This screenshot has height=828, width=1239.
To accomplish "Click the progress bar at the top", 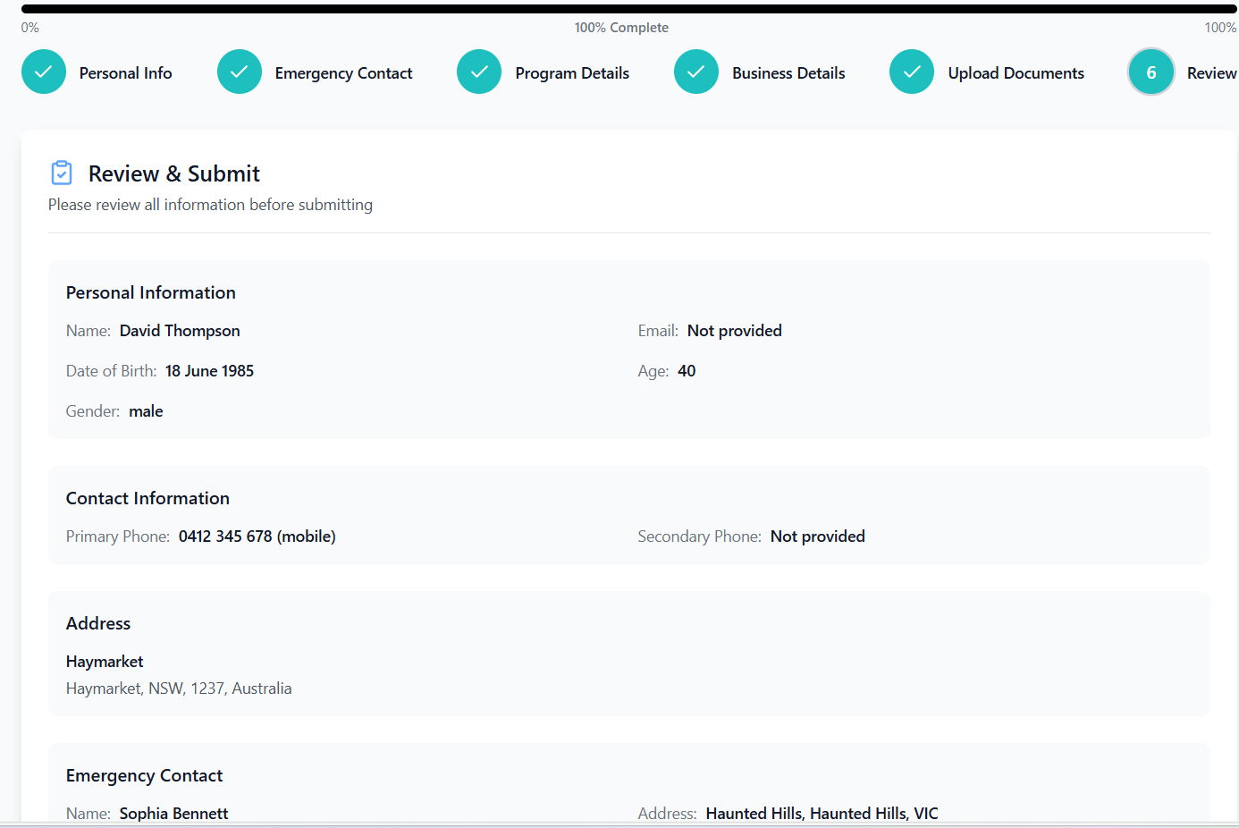I will click(619, 7).
